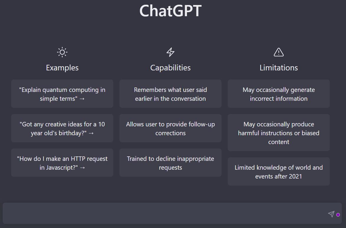
Task: Click the sun icon for example prompts
Action: pyautogui.click(x=62, y=52)
